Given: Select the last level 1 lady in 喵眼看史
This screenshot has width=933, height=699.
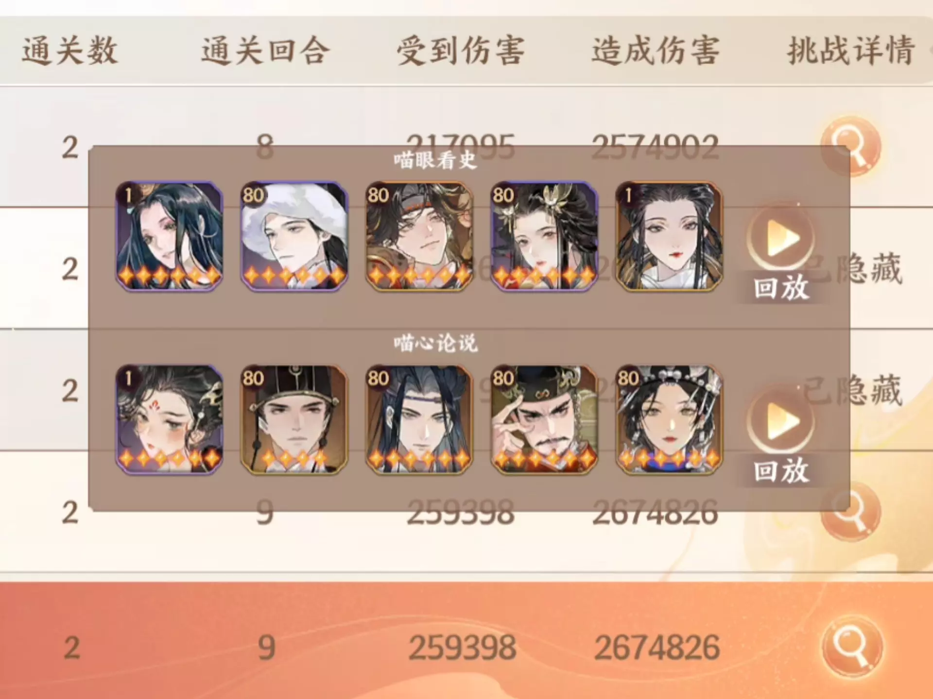Looking at the screenshot, I should pyautogui.click(x=669, y=236).
